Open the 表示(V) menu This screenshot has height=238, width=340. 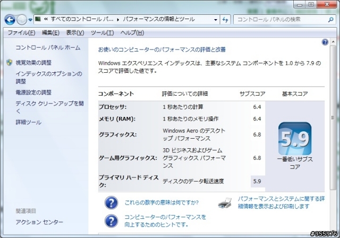[75, 33]
